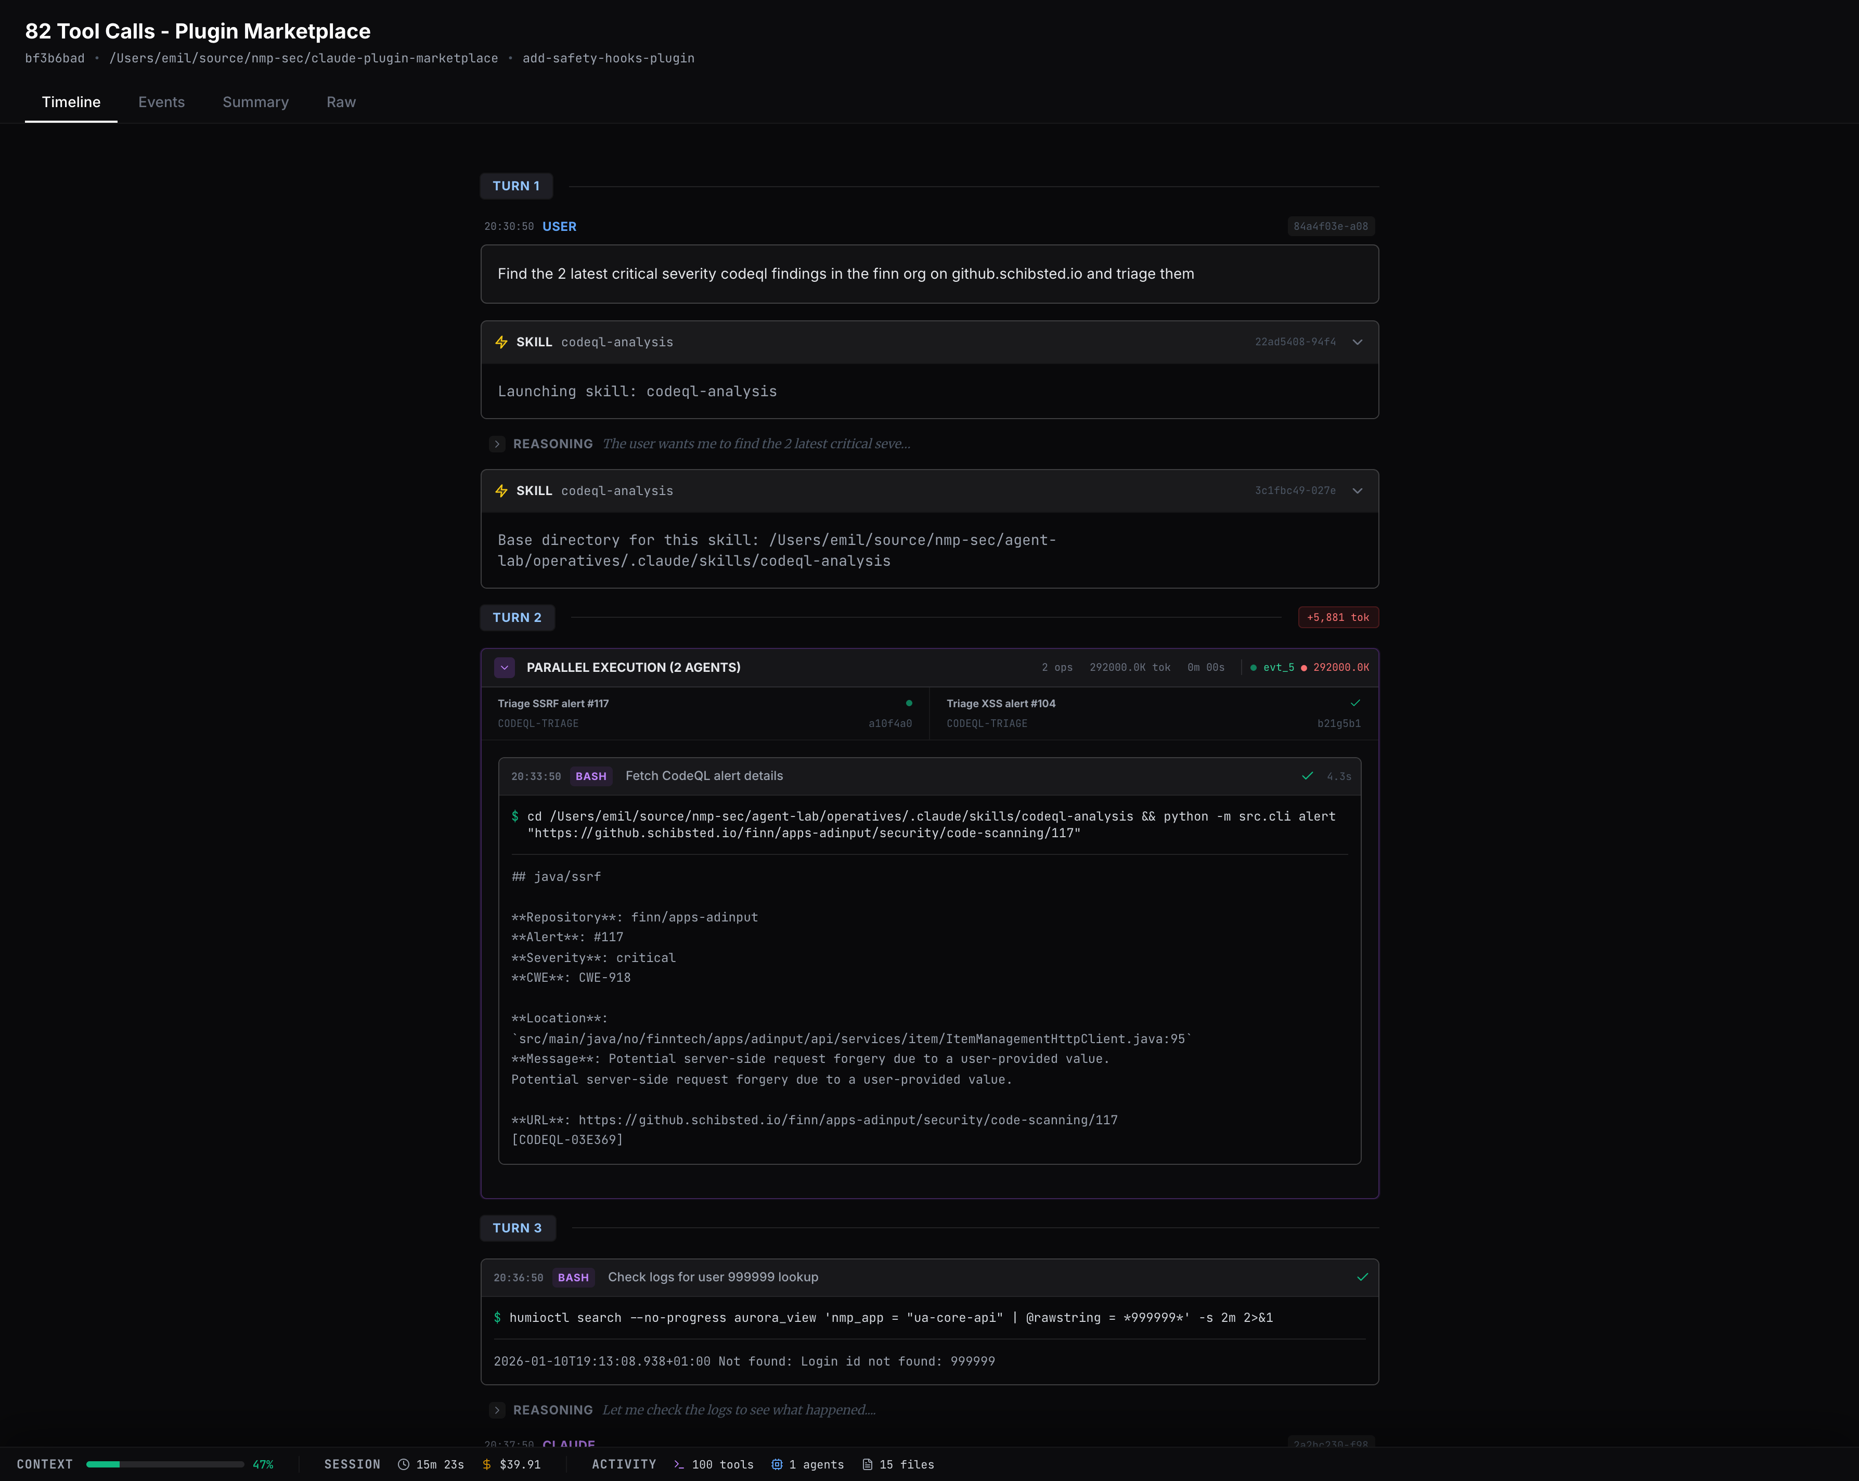Click the evt_5 event indicator
This screenshot has width=1859, height=1481.
coord(1273,667)
